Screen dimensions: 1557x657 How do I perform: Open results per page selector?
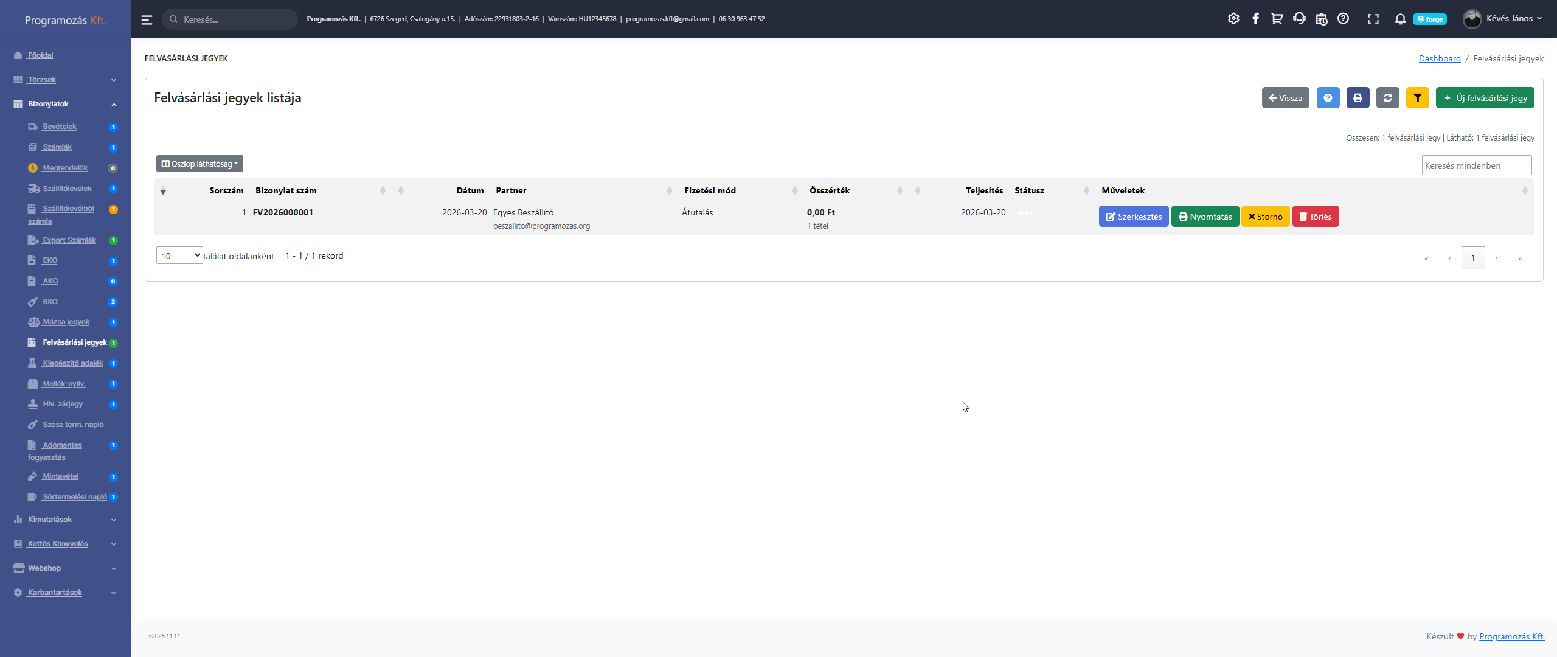(x=179, y=255)
